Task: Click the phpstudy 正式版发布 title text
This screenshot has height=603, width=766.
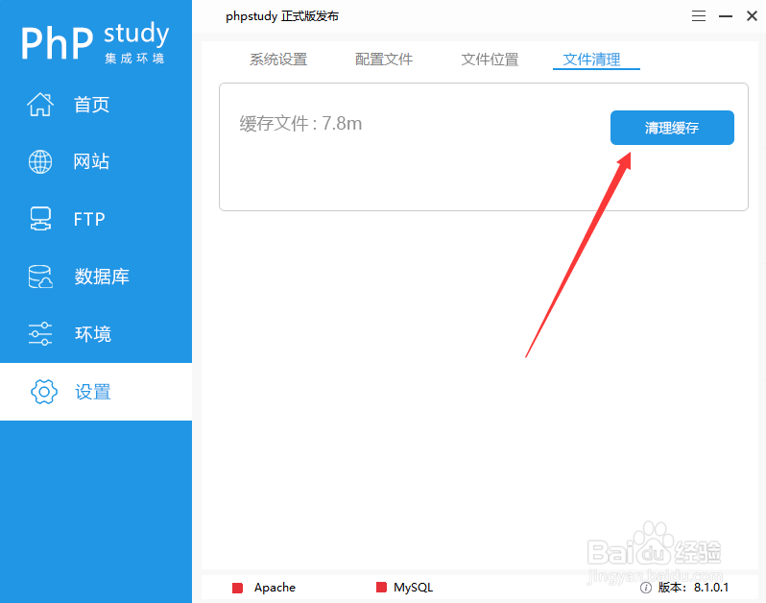Action: click(282, 16)
